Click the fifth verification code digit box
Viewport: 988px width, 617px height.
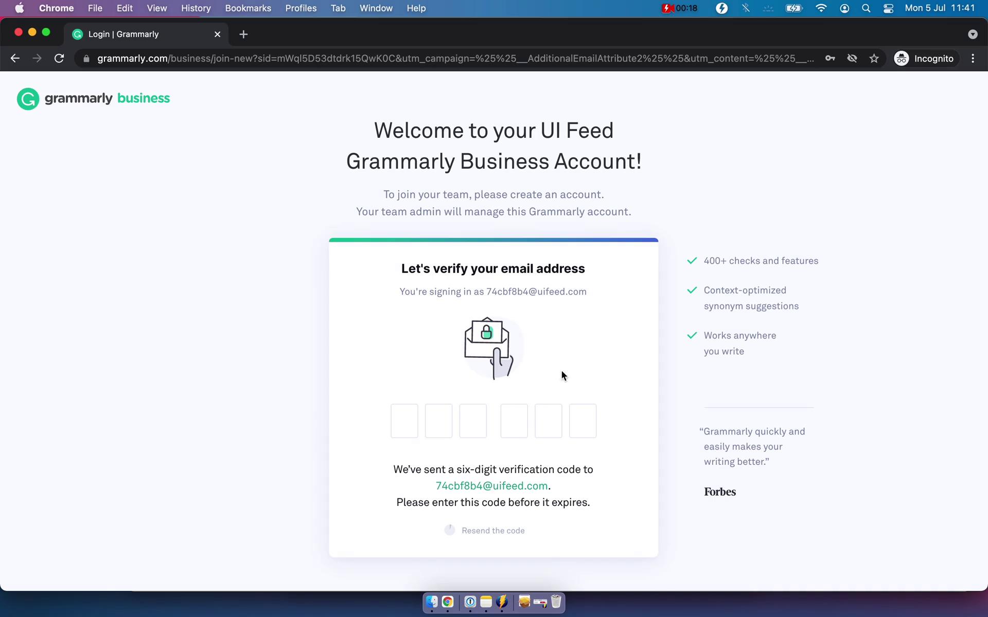pos(549,421)
